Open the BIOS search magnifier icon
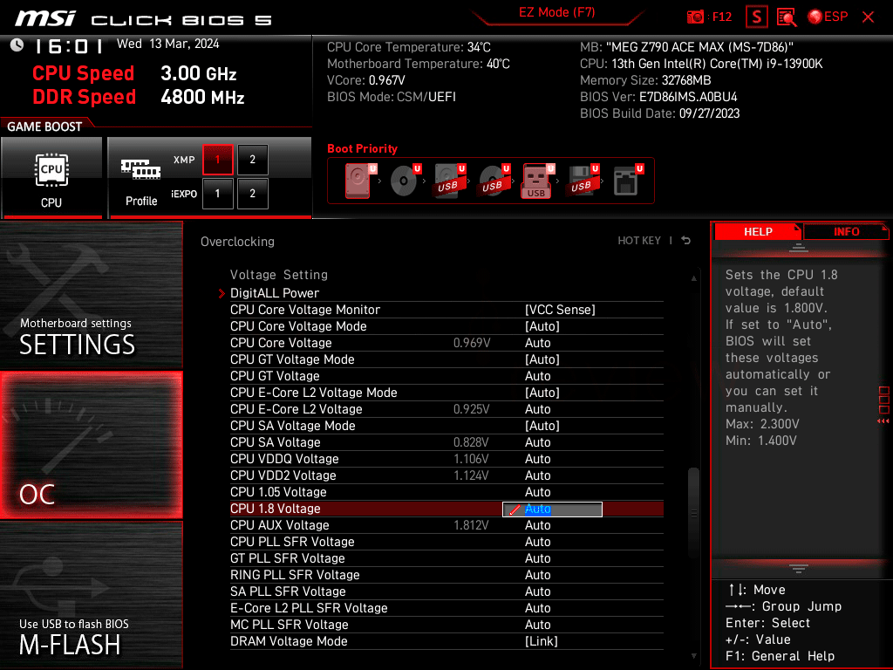The height and width of the screenshot is (670, 893). point(787,17)
